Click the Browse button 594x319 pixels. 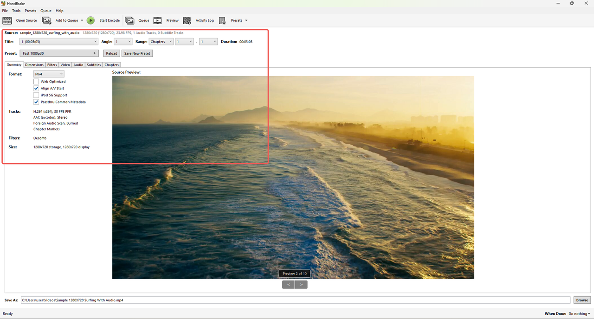pos(582,300)
